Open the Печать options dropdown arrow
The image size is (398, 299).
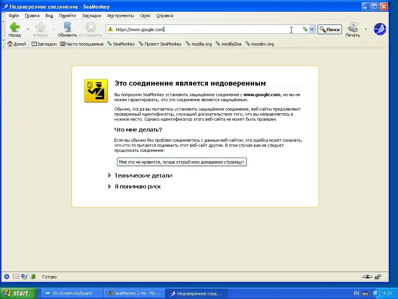(366, 30)
